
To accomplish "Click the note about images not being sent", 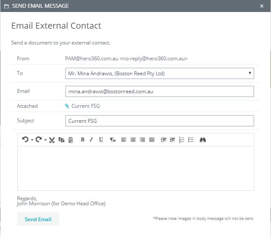I will click(x=203, y=219).
